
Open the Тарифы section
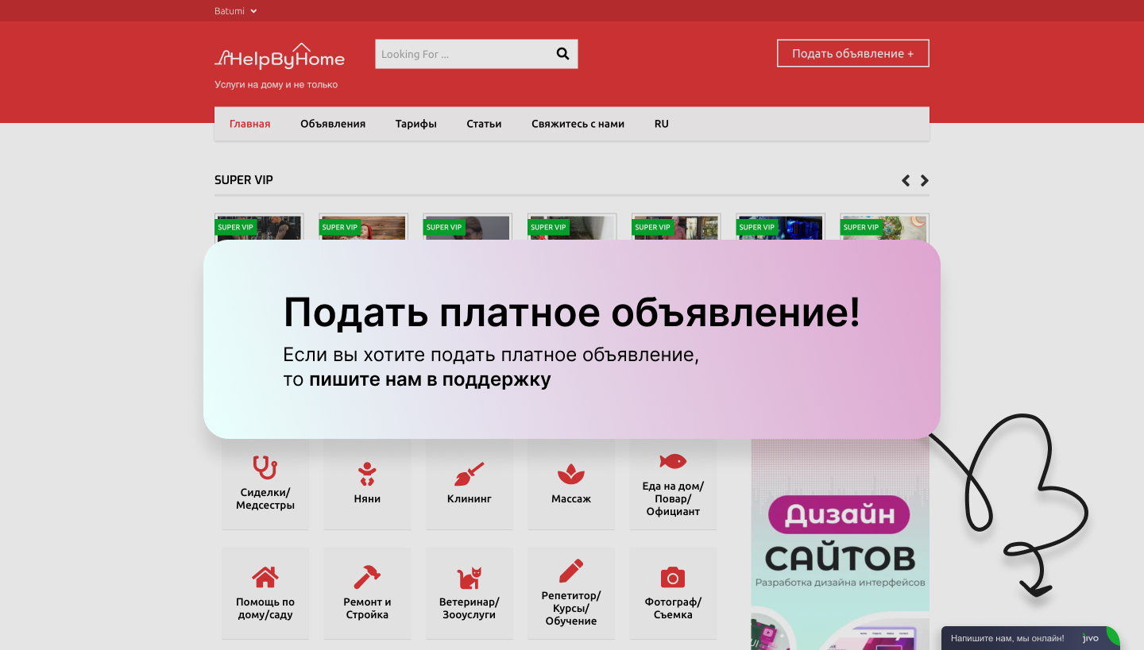(x=416, y=124)
